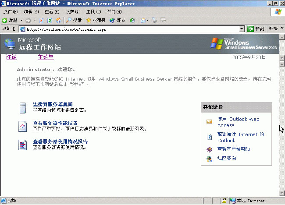Click the Windows flag throbber icon
This screenshot has width=285, height=205.
[278, 12]
